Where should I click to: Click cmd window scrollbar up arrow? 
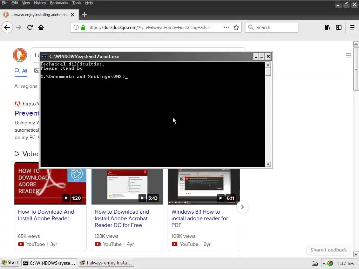point(268,65)
